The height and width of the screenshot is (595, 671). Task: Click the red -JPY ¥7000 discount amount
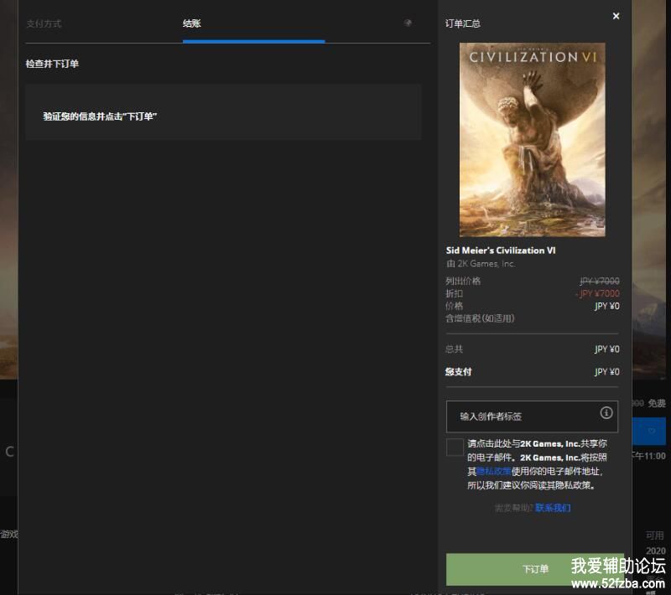597,293
